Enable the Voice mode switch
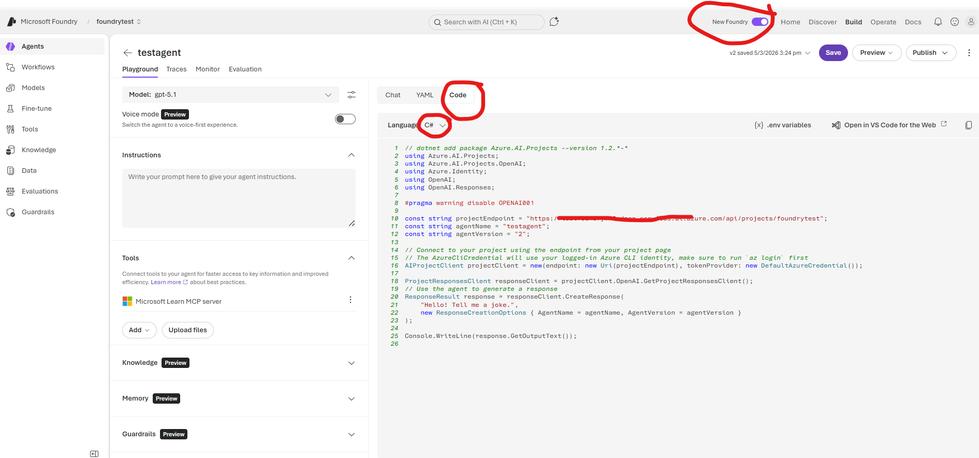 (345, 119)
